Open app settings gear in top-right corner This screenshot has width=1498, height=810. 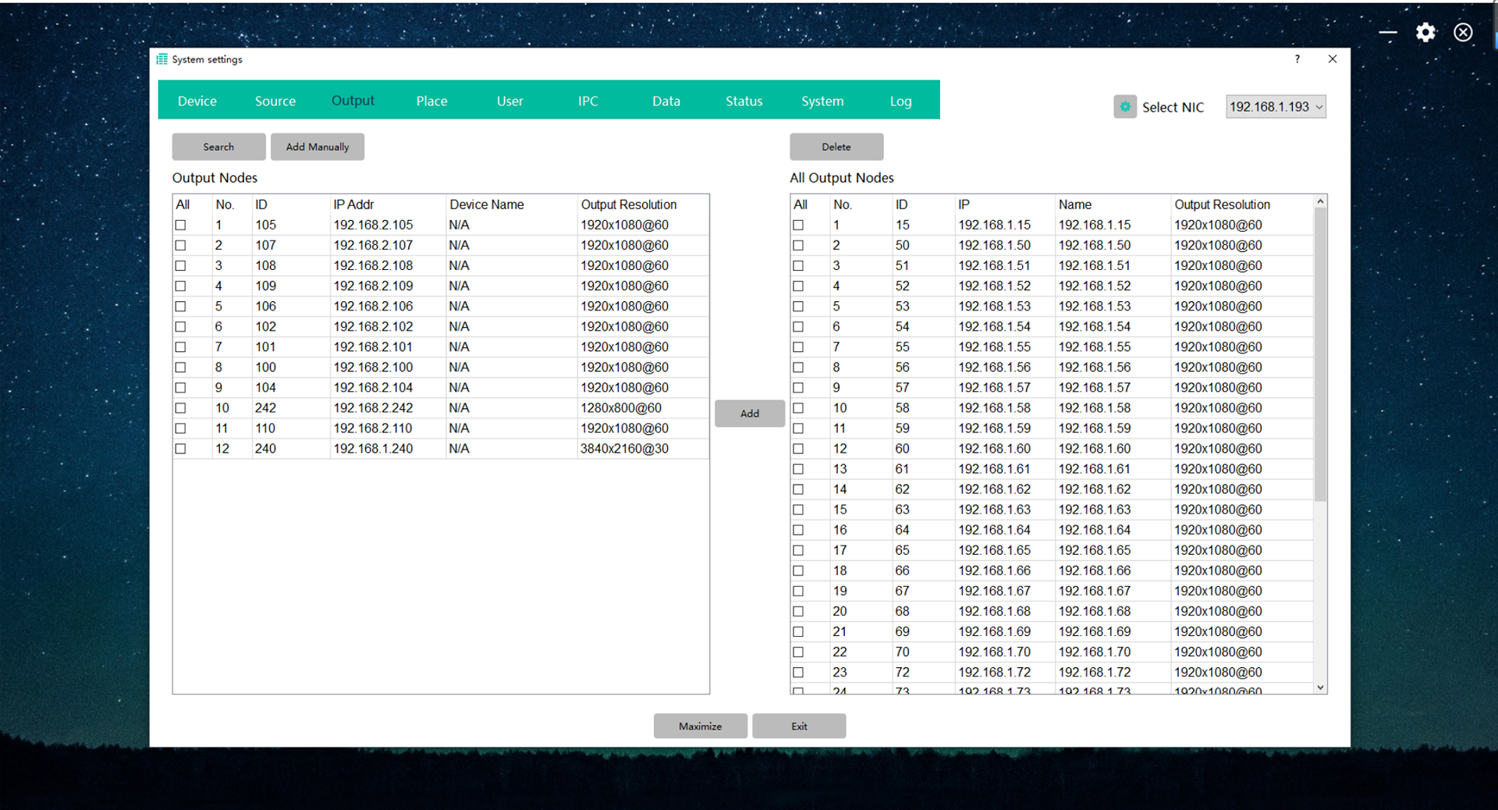(x=1425, y=33)
